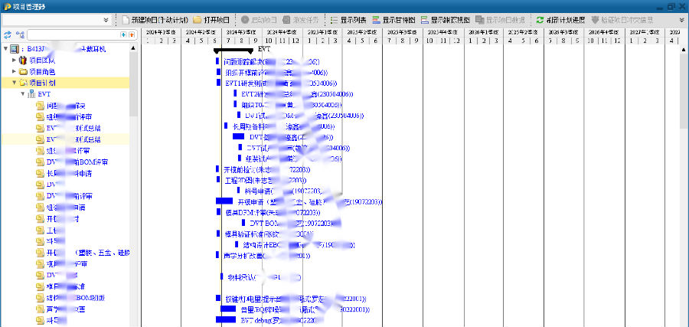Select the highlighted EV…测试总结 tree row
Viewport: 689px width, 327px height.
pyautogui.click(x=65, y=139)
